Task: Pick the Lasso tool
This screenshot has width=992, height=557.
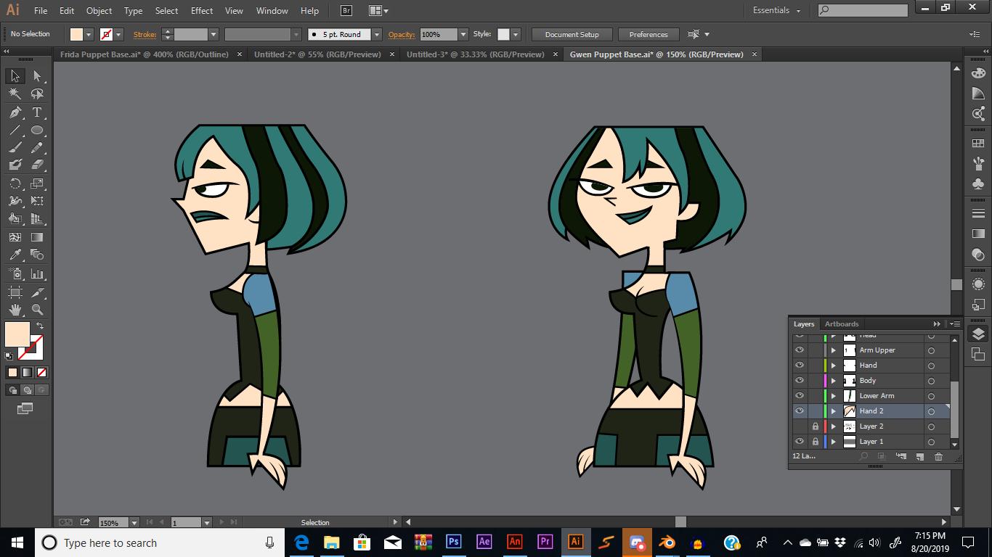Action: (37, 94)
